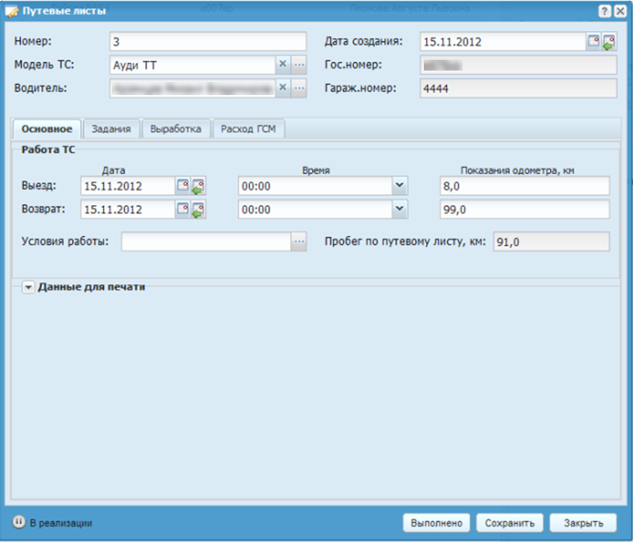Browse Водитель selection list
Viewport: 633px width, 542px height.
(x=299, y=88)
